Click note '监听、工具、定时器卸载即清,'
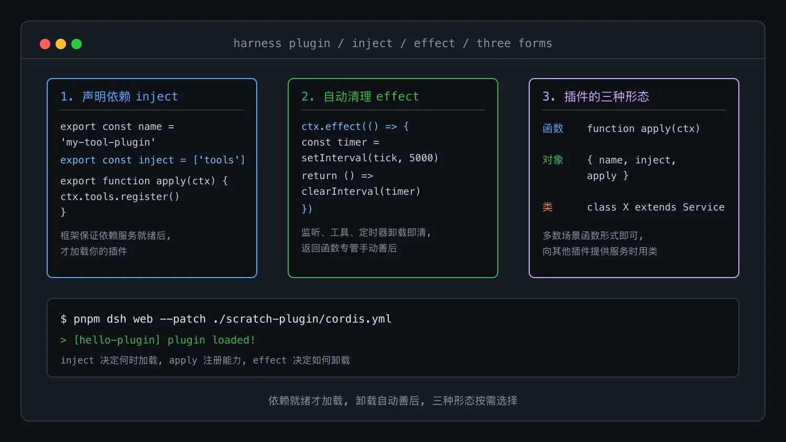The image size is (786, 442). point(366,233)
